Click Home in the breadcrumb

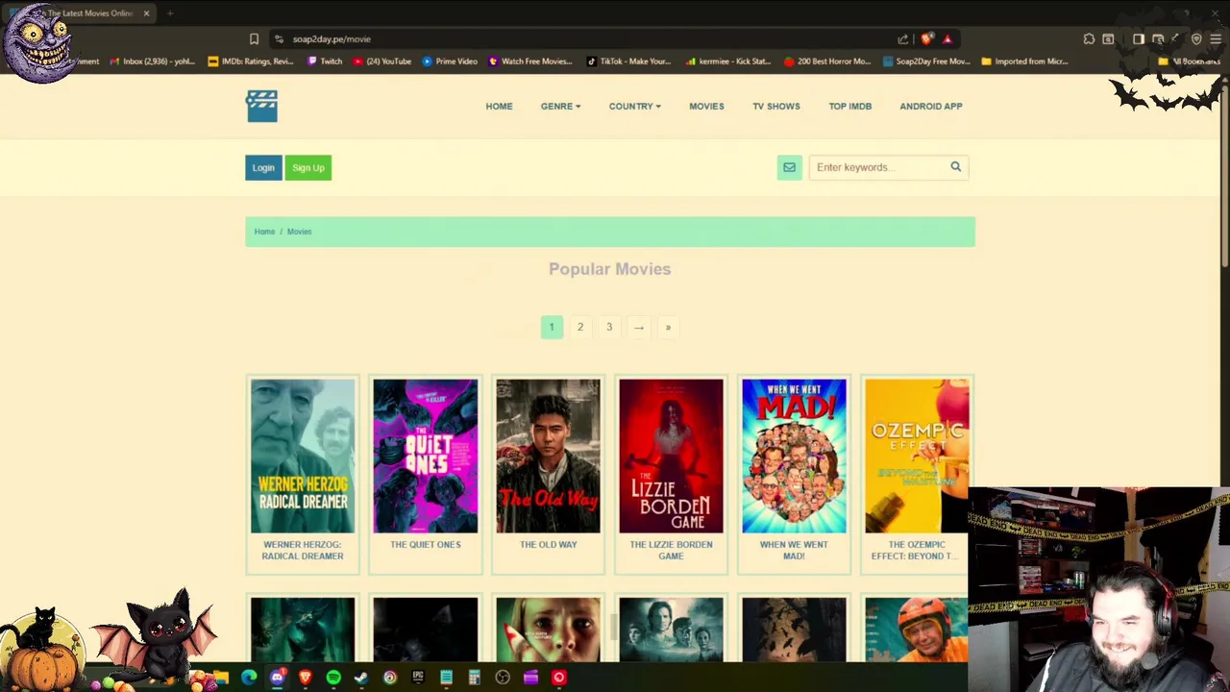pyautogui.click(x=264, y=232)
